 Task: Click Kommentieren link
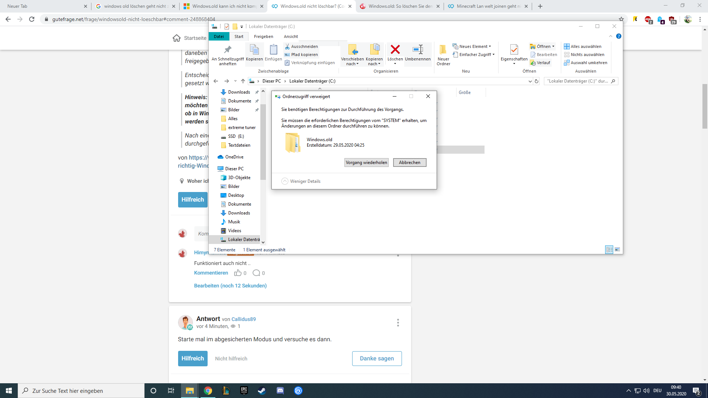pyautogui.click(x=211, y=273)
